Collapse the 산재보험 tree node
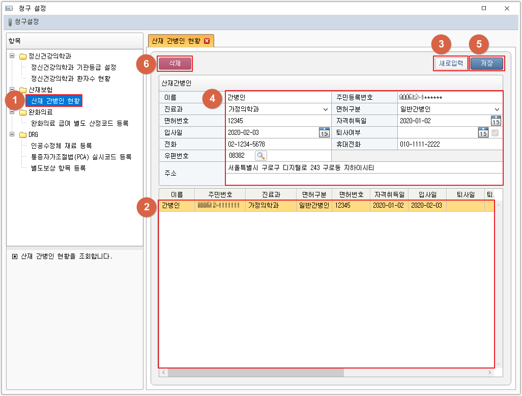This screenshot has height=396, width=522. 12,90
